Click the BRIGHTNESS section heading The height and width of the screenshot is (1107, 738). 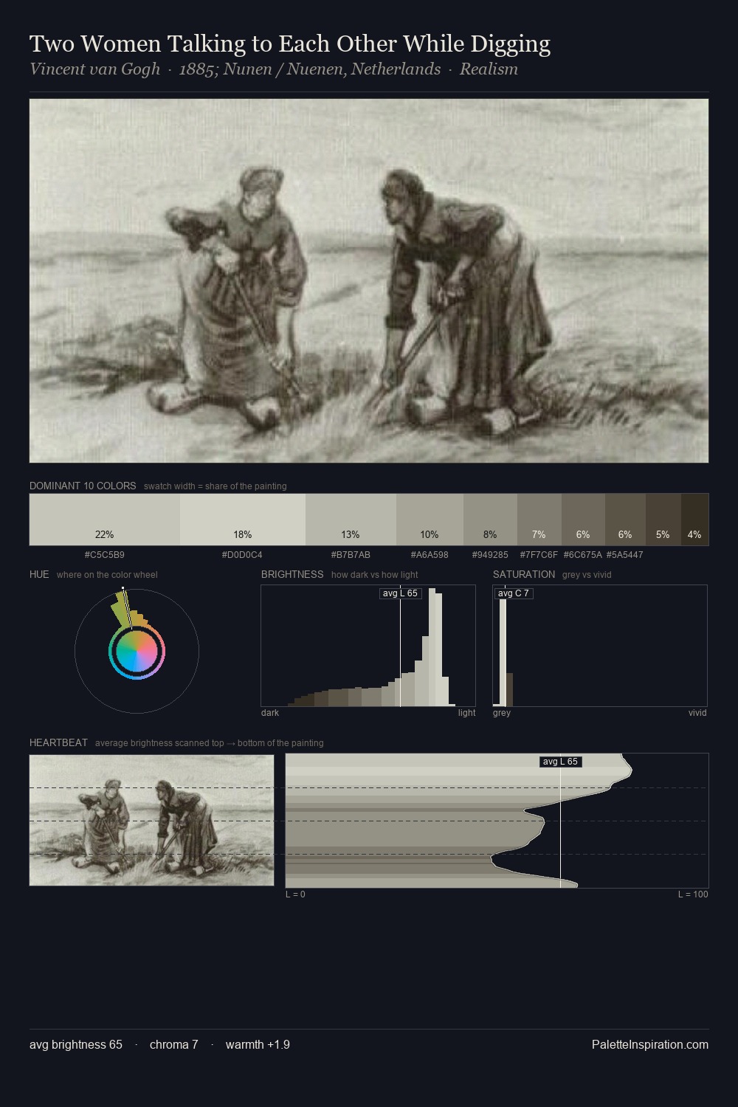click(x=292, y=575)
